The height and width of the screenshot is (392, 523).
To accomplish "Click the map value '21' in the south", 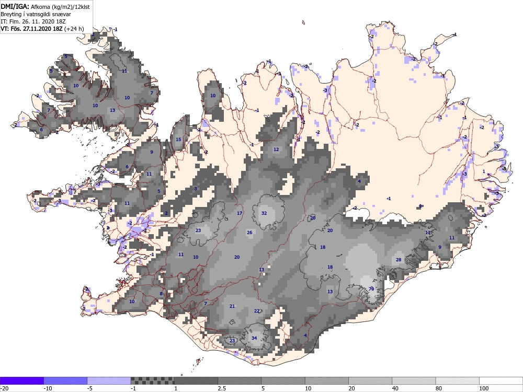I will click(232, 306).
